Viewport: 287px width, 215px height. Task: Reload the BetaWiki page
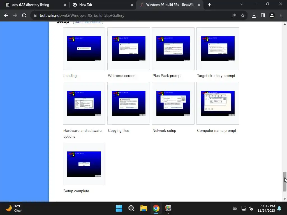coord(24,16)
